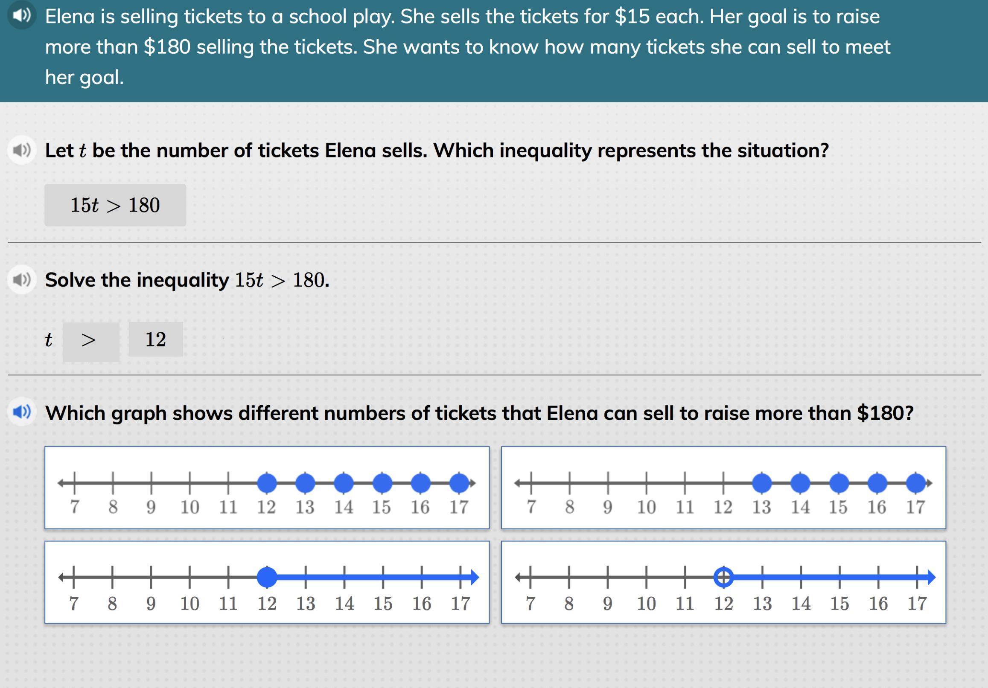Viewport: 988px width, 688px height.
Task: Click the blue arrow tip of bottom-right graph
Action: pos(931,577)
